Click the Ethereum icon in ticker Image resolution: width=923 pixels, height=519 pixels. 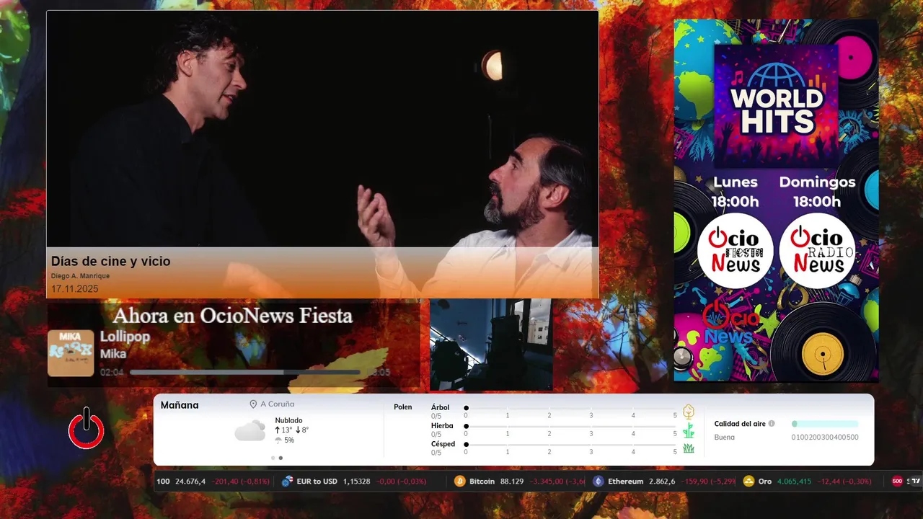pyautogui.click(x=598, y=482)
